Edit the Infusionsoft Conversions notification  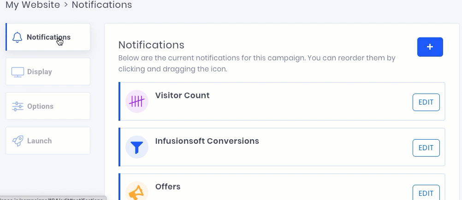pos(426,148)
